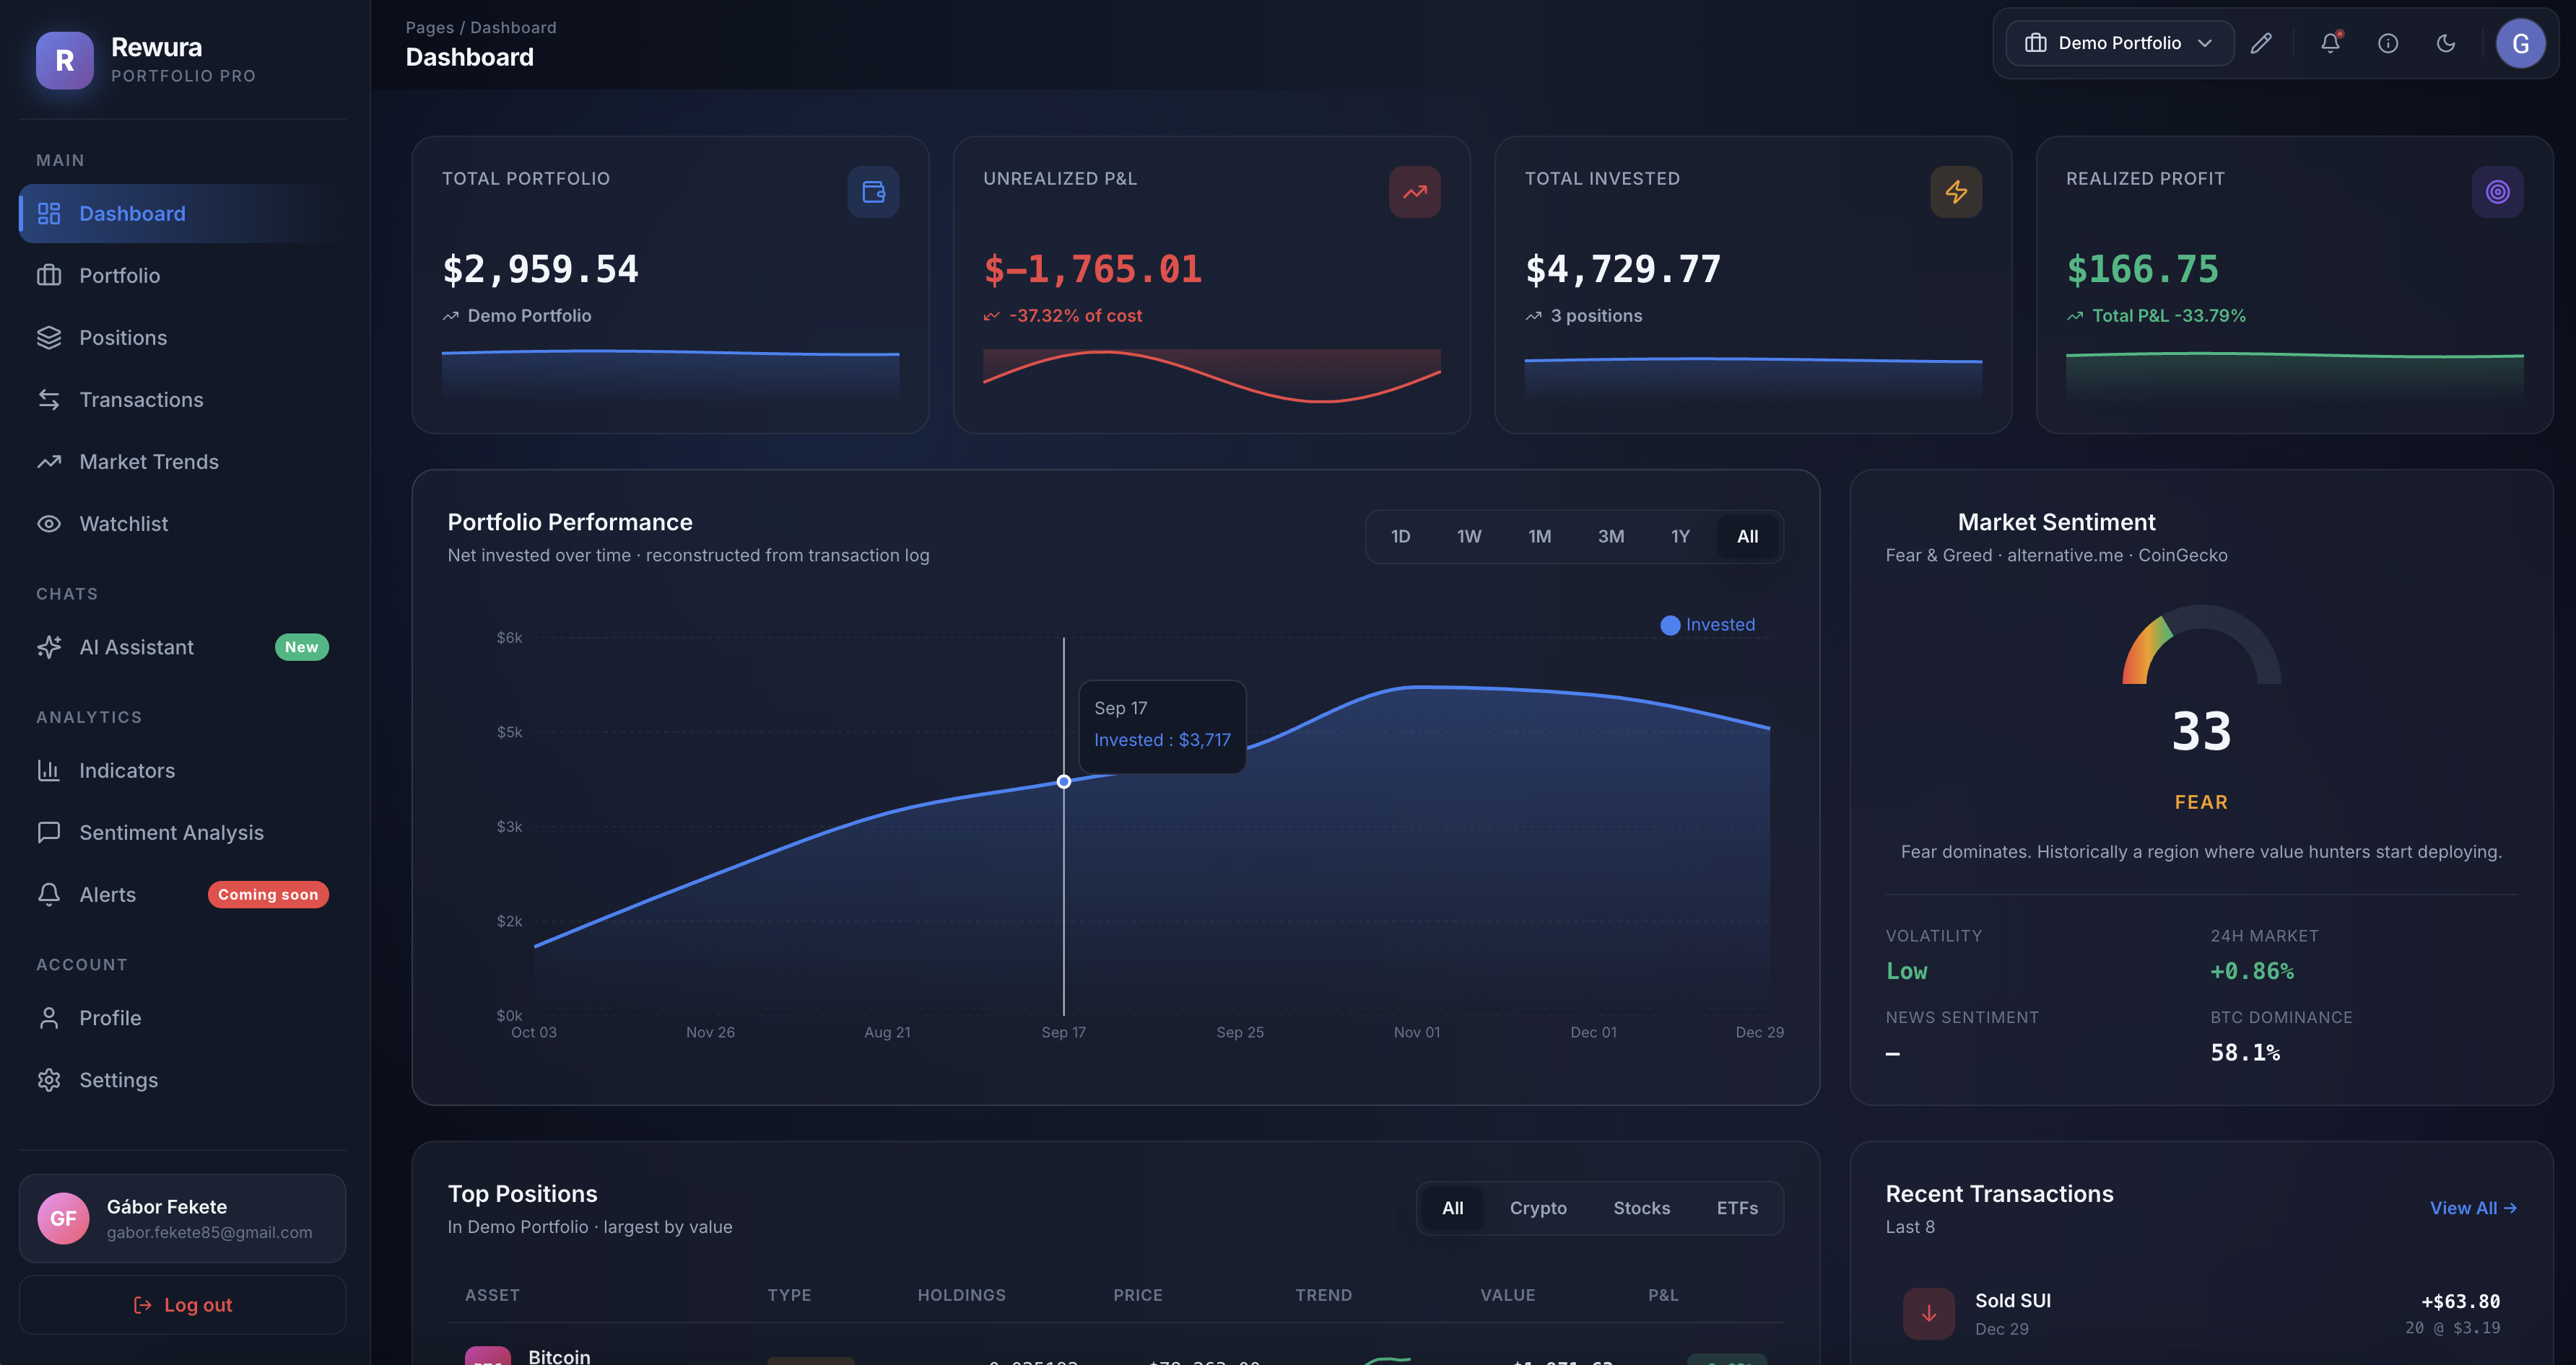Filter Top Positions by ETFs
The height and width of the screenshot is (1365, 2576).
(1737, 1208)
